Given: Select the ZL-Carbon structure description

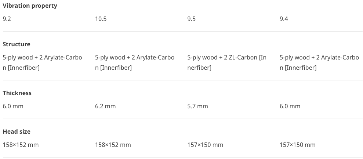Looking at the screenshot, I should (227, 62).
